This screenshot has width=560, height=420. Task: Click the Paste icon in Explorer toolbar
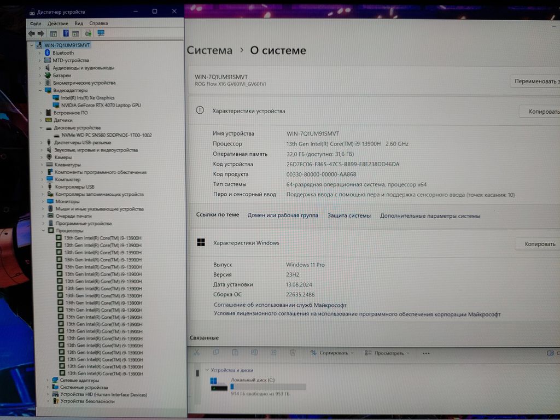235,352
